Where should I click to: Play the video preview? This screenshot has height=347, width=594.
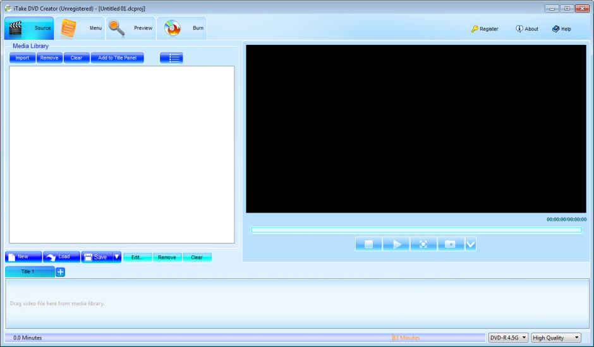pos(396,244)
